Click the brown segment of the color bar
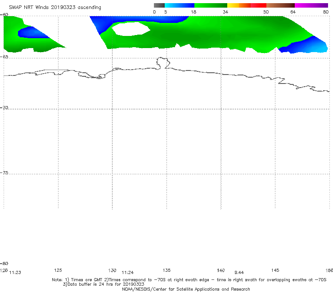 tap(280, 5)
